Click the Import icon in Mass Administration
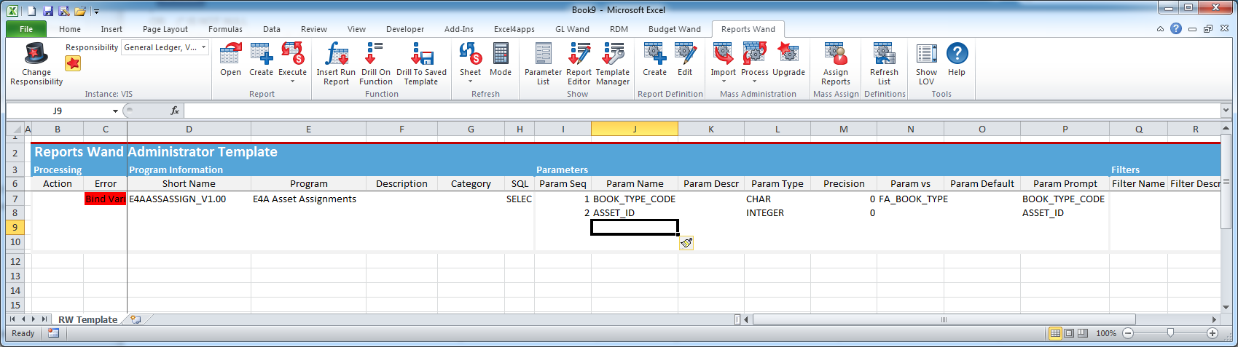The image size is (1238, 347). (723, 54)
